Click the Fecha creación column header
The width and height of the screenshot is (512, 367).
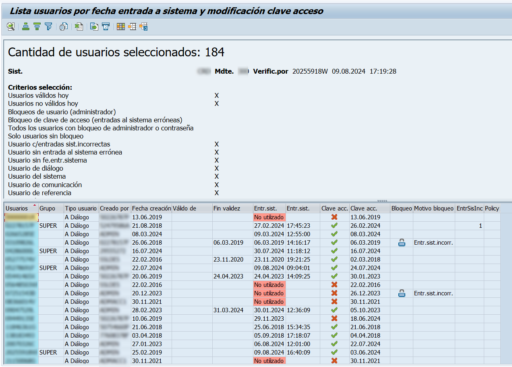coord(151,208)
